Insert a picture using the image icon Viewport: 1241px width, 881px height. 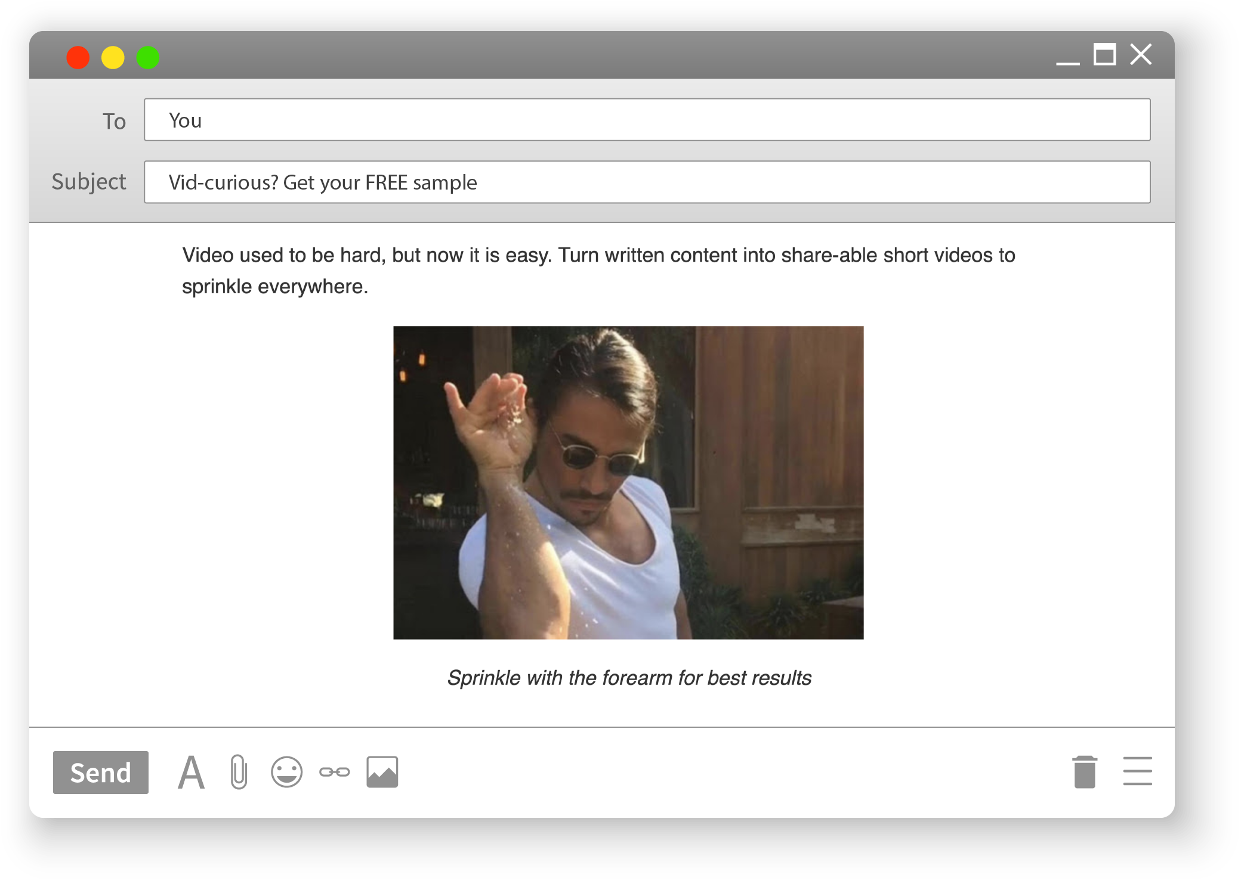382,773
